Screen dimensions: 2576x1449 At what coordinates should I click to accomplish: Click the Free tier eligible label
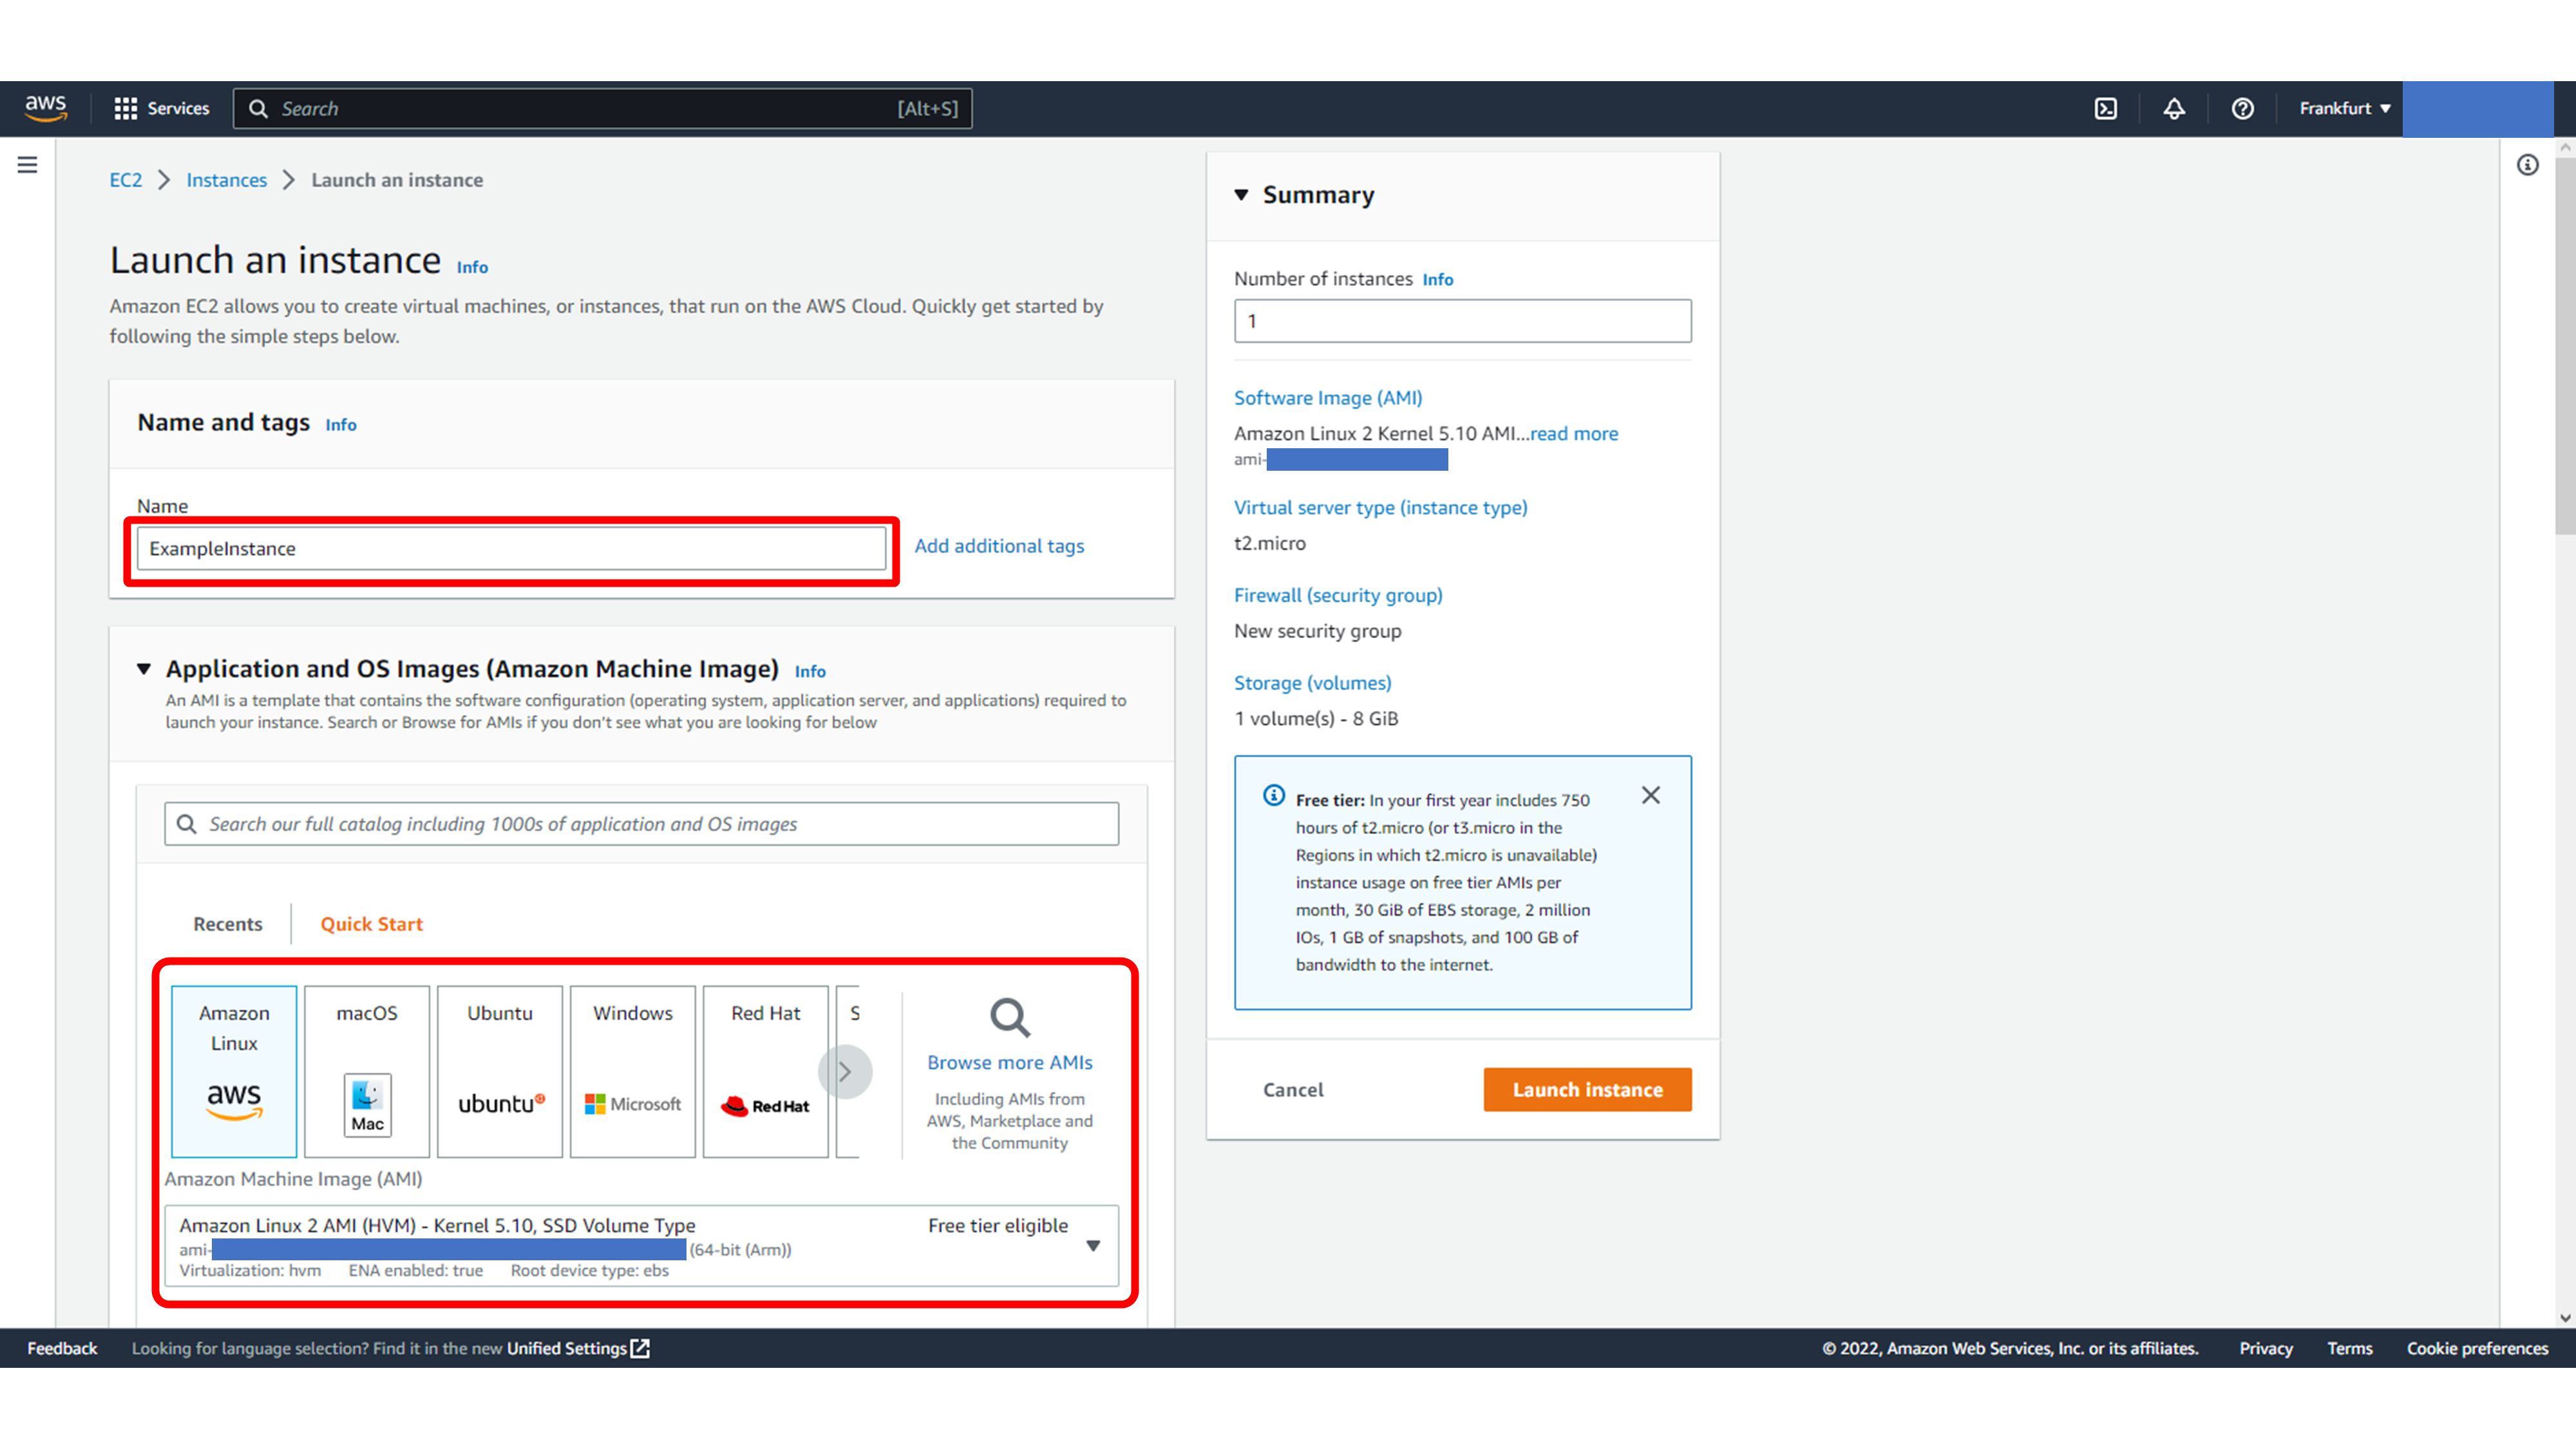[998, 1225]
